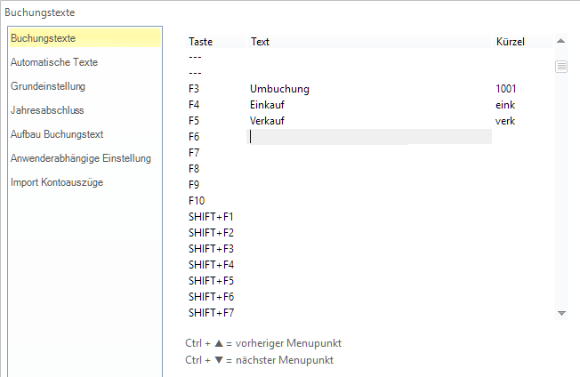
Task: Select the SHIFT+F1 key row
Action: [x=211, y=217]
